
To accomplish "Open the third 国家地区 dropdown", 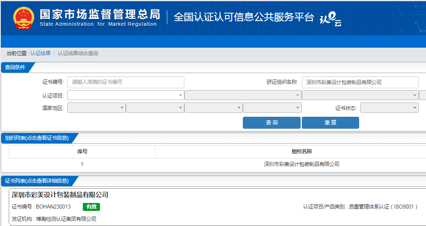I will click(213, 108).
